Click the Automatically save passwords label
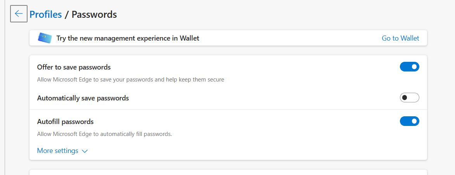The image size is (455, 175). [x=83, y=98]
